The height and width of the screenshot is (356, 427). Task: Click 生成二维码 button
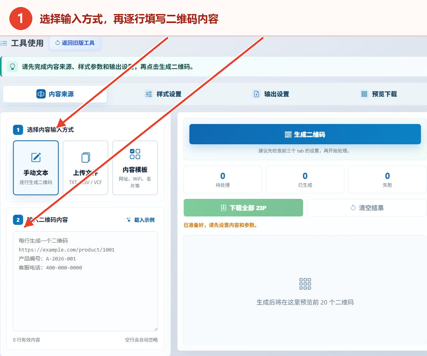305,134
